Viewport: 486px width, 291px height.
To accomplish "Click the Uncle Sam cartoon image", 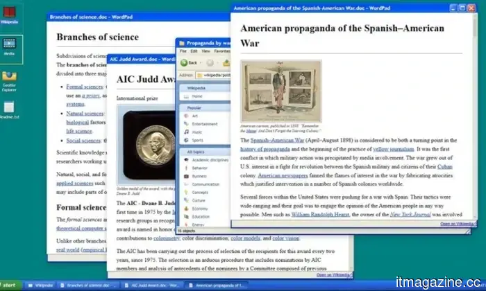I will point(281,91).
